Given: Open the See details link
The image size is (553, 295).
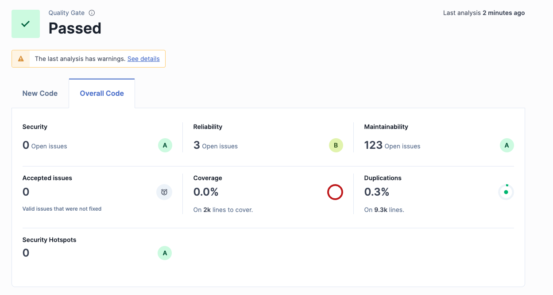Looking at the screenshot, I should tap(143, 59).
